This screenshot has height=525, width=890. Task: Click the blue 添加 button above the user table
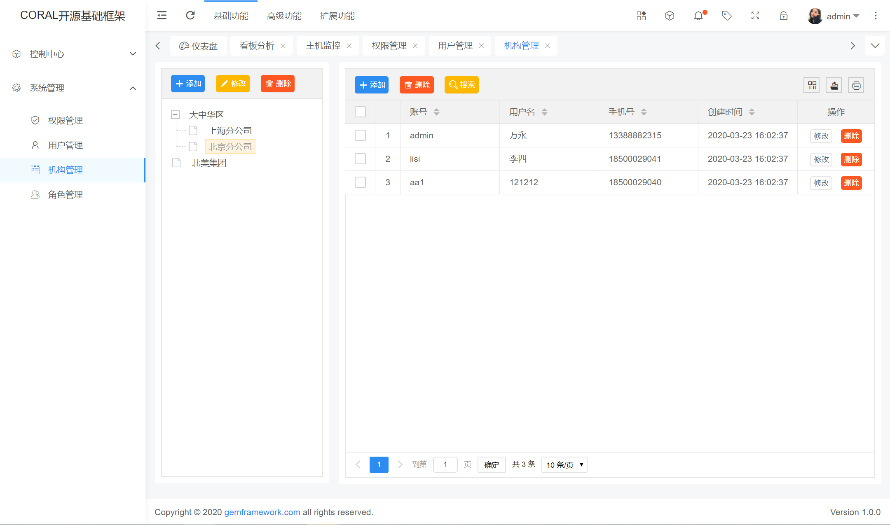point(372,85)
